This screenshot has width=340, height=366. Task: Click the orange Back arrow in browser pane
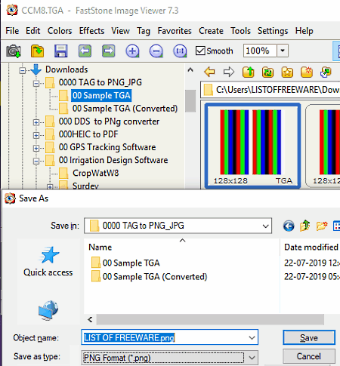[x=209, y=72]
